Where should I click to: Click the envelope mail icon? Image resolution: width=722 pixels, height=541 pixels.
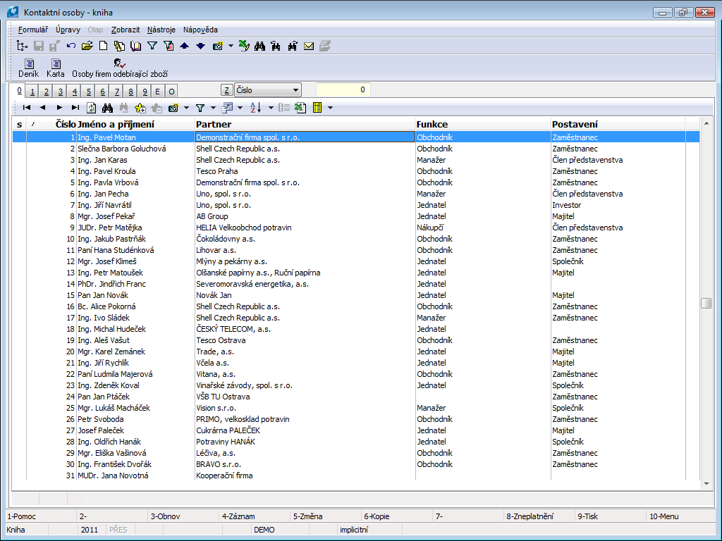309,46
